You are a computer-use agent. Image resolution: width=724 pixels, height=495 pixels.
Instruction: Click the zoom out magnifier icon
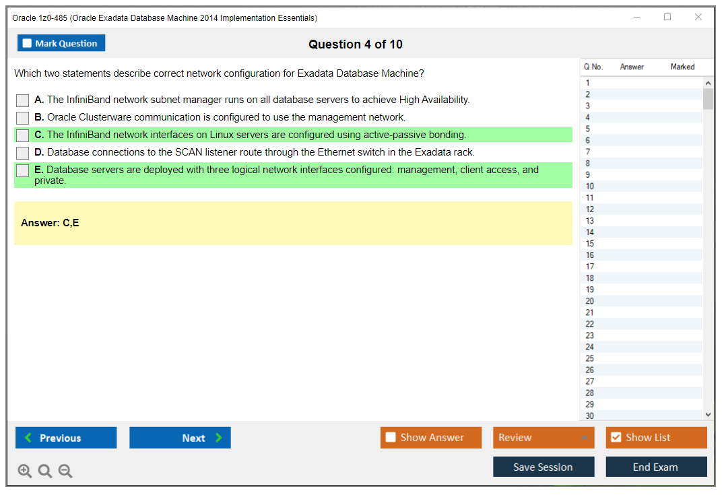[65, 471]
